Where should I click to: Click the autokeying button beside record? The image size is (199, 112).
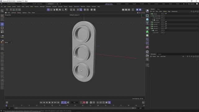(x=87, y=102)
